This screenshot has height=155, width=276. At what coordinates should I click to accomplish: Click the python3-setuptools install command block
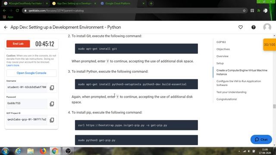136,84
